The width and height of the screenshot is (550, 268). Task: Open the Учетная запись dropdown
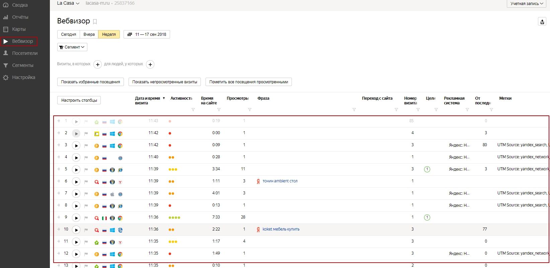(x=527, y=3)
